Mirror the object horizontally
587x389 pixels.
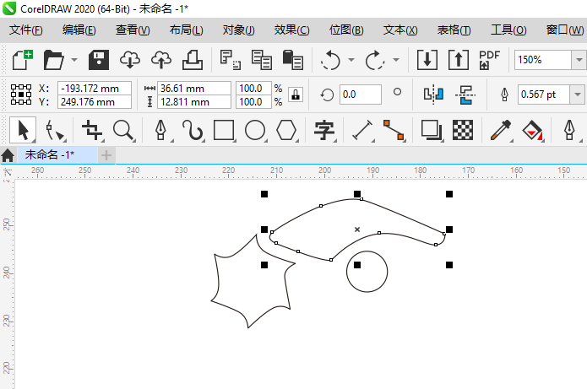tap(433, 95)
